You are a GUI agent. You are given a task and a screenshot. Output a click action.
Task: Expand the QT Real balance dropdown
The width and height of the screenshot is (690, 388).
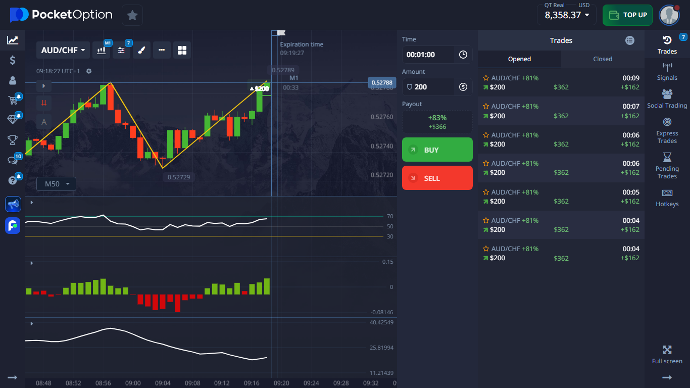coord(566,15)
